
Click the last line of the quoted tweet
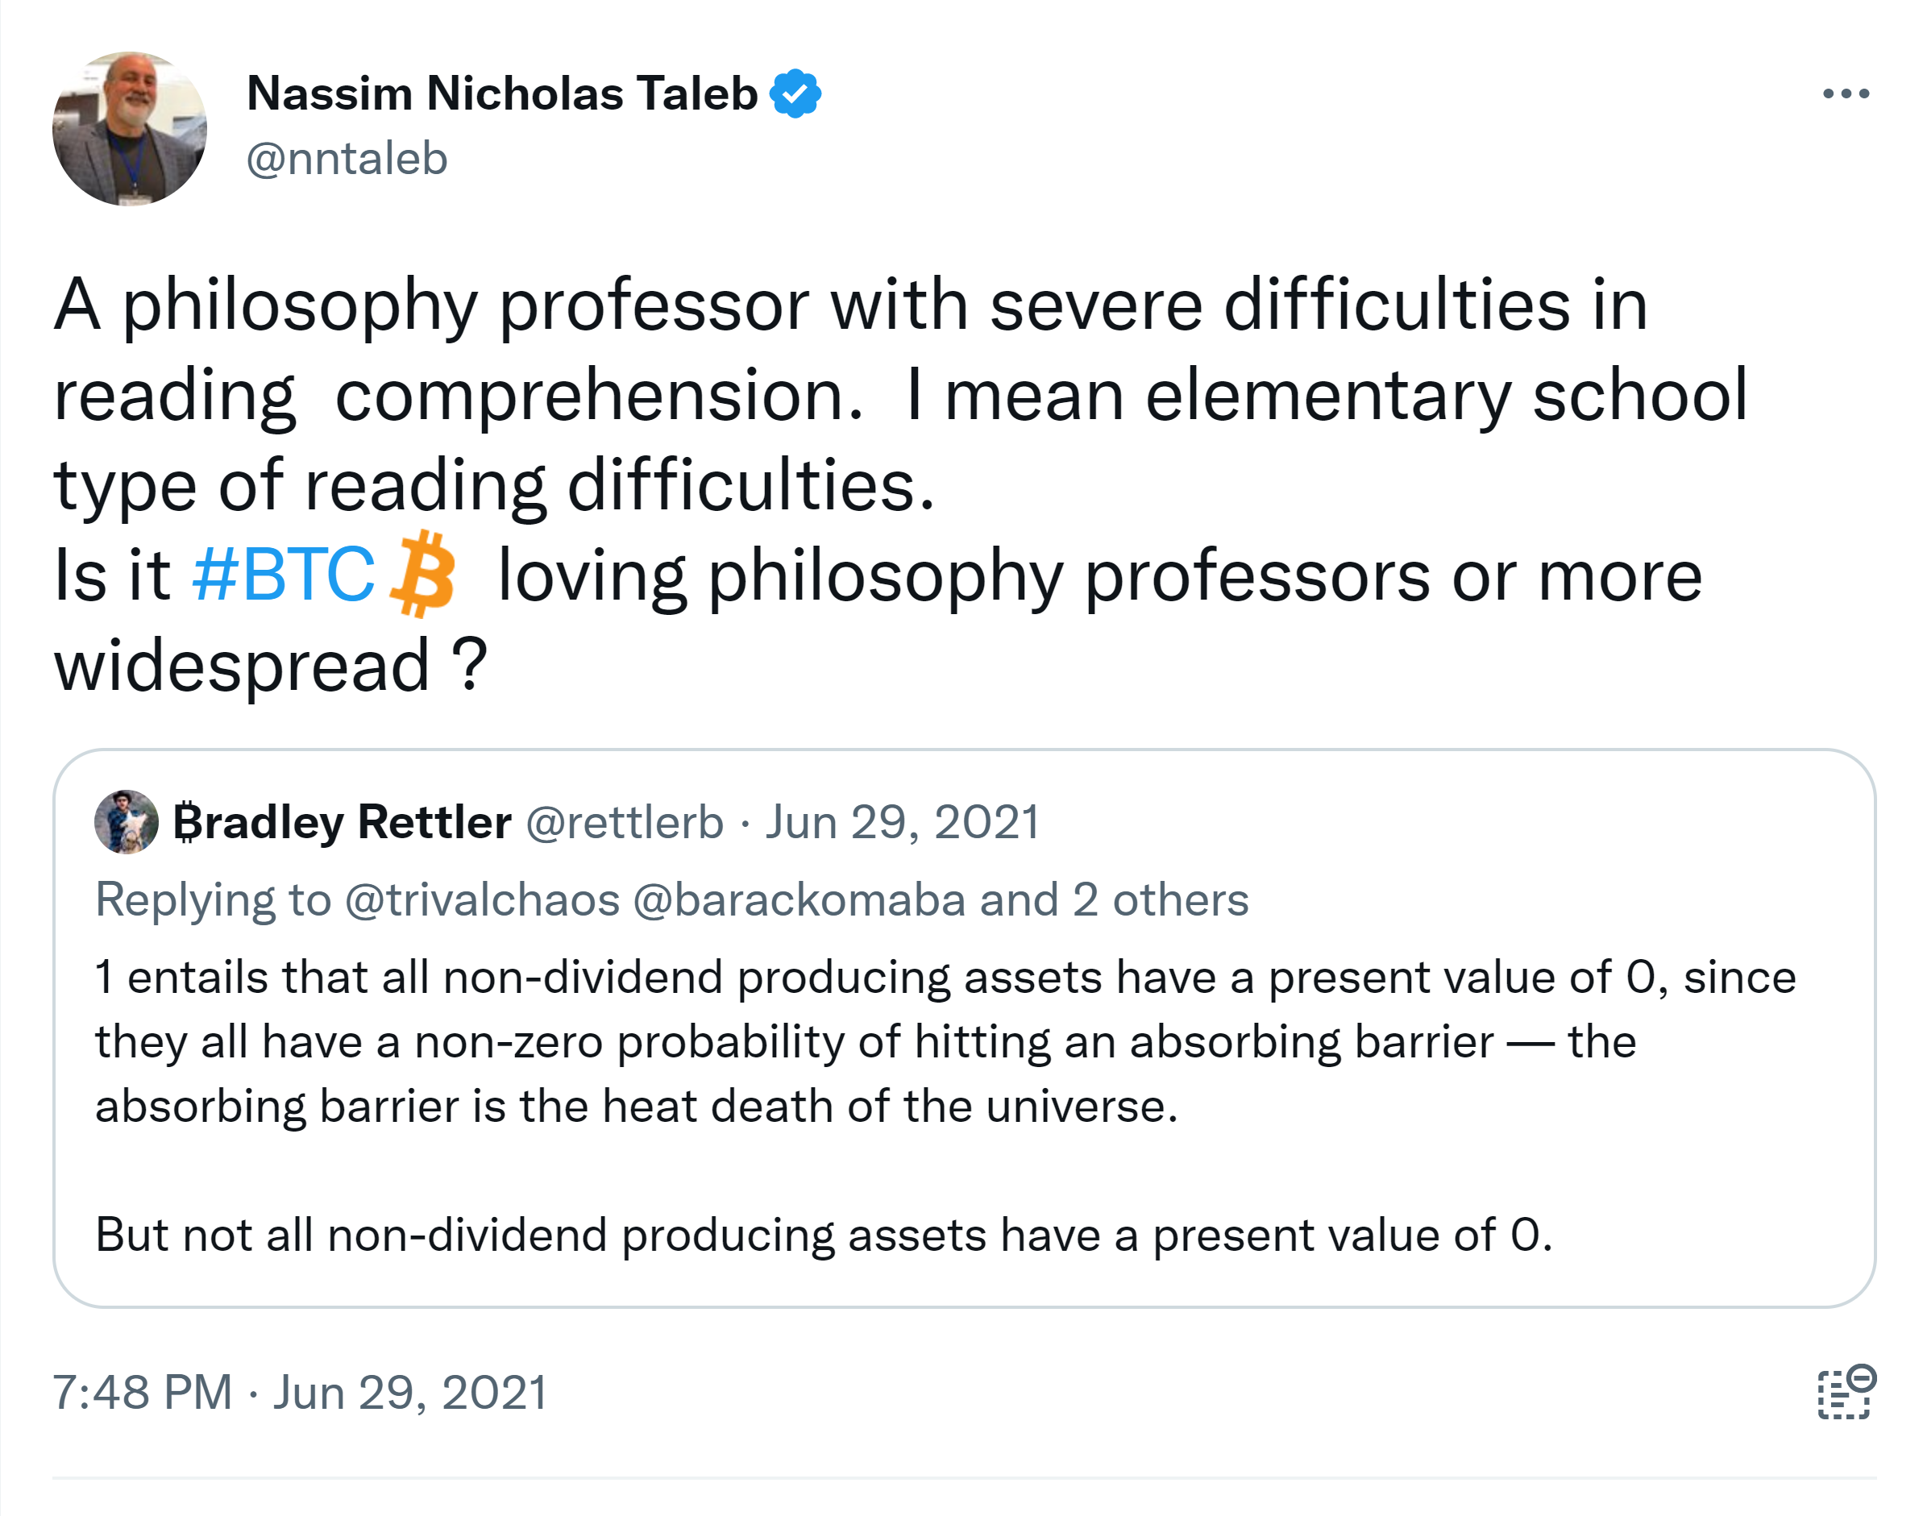[824, 1235]
